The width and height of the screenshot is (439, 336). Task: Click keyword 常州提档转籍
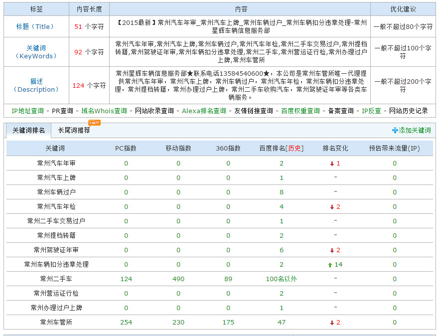[x=56, y=236]
